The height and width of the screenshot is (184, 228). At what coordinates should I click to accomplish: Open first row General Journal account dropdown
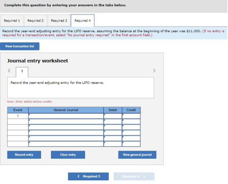click(x=66, y=116)
